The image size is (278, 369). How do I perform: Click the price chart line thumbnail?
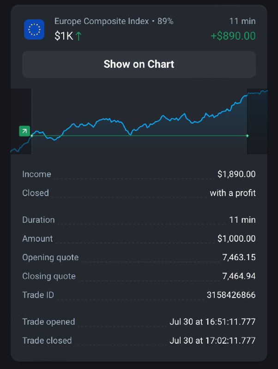(x=139, y=121)
